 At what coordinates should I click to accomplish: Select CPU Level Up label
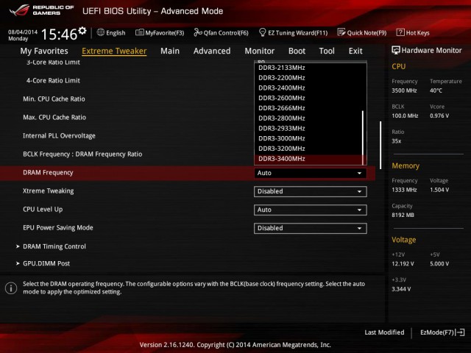pyautogui.click(x=43, y=209)
